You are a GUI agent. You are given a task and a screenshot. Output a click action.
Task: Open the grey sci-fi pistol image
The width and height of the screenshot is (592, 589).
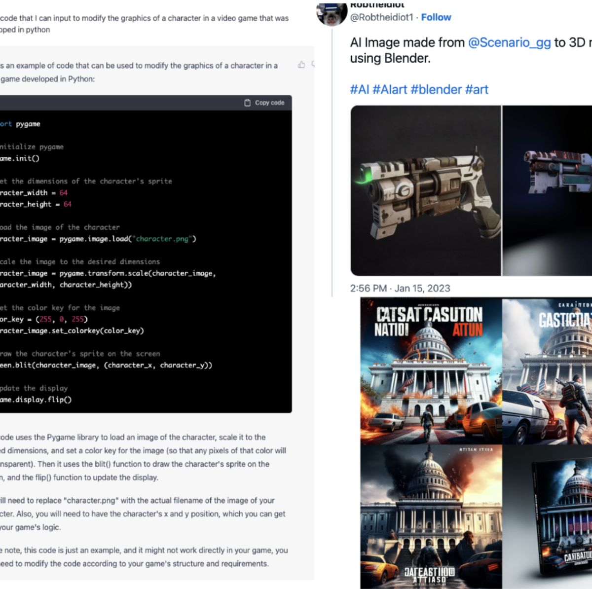426,190
